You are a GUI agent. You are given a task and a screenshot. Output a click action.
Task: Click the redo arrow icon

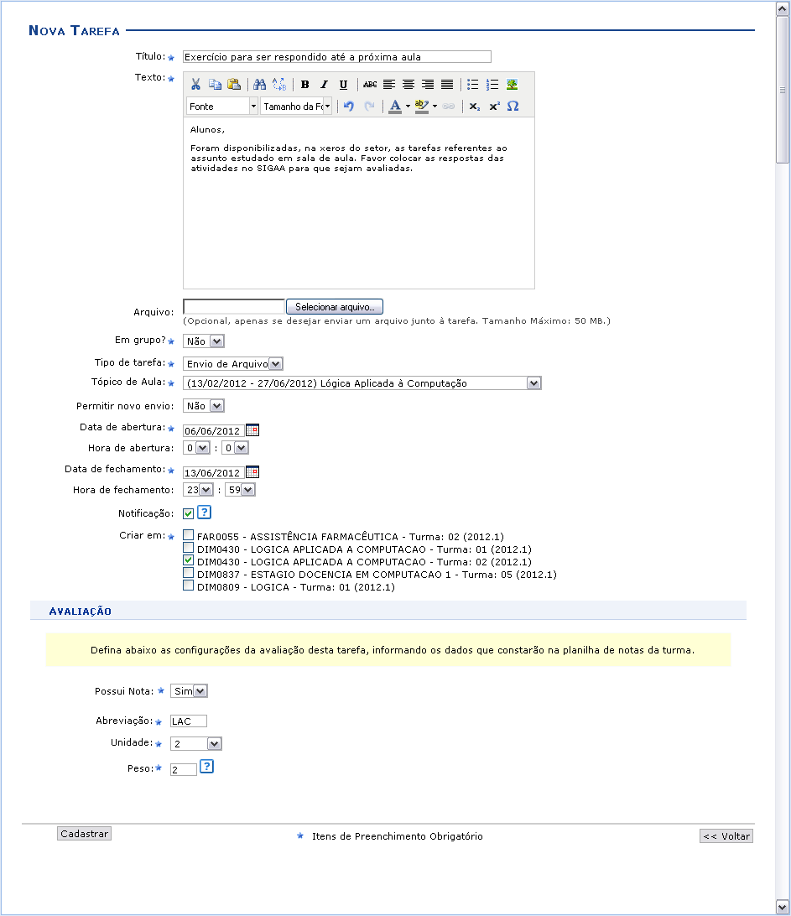[x=369, y=107]
